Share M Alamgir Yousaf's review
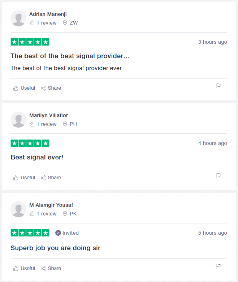 [51, 268]
